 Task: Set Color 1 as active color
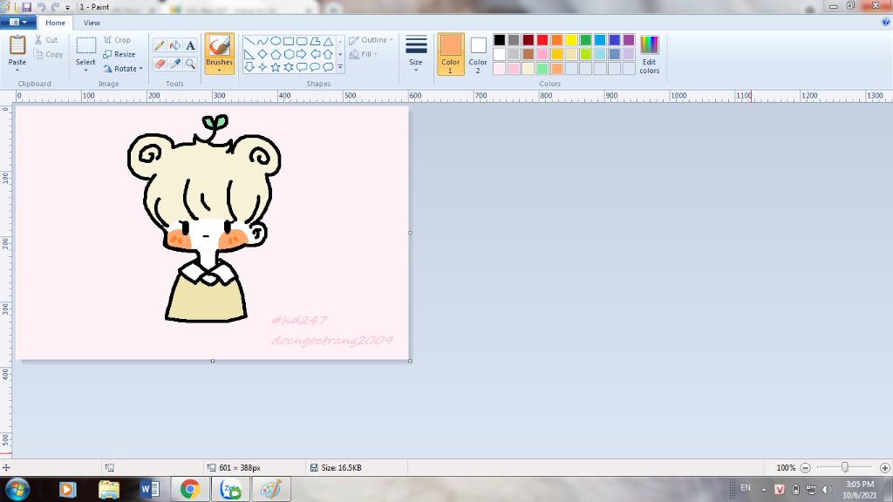click(451, 54)
